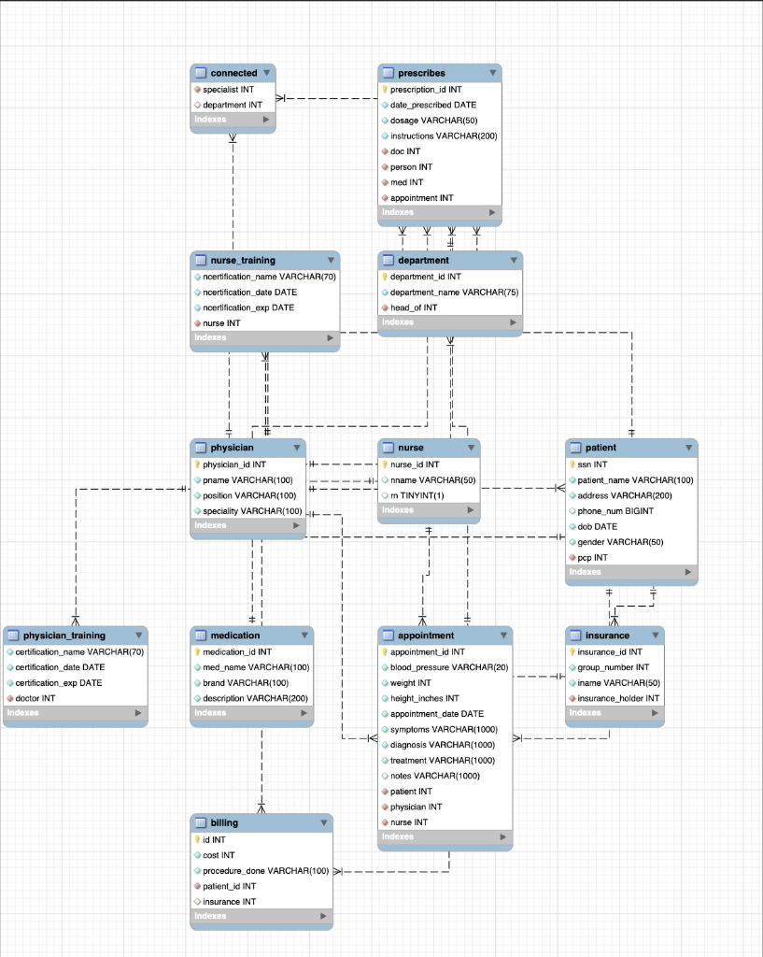The image size is (763, 957).
Task: Click the red diamond beside nurse INT in appointment
Action: (384, 822)
